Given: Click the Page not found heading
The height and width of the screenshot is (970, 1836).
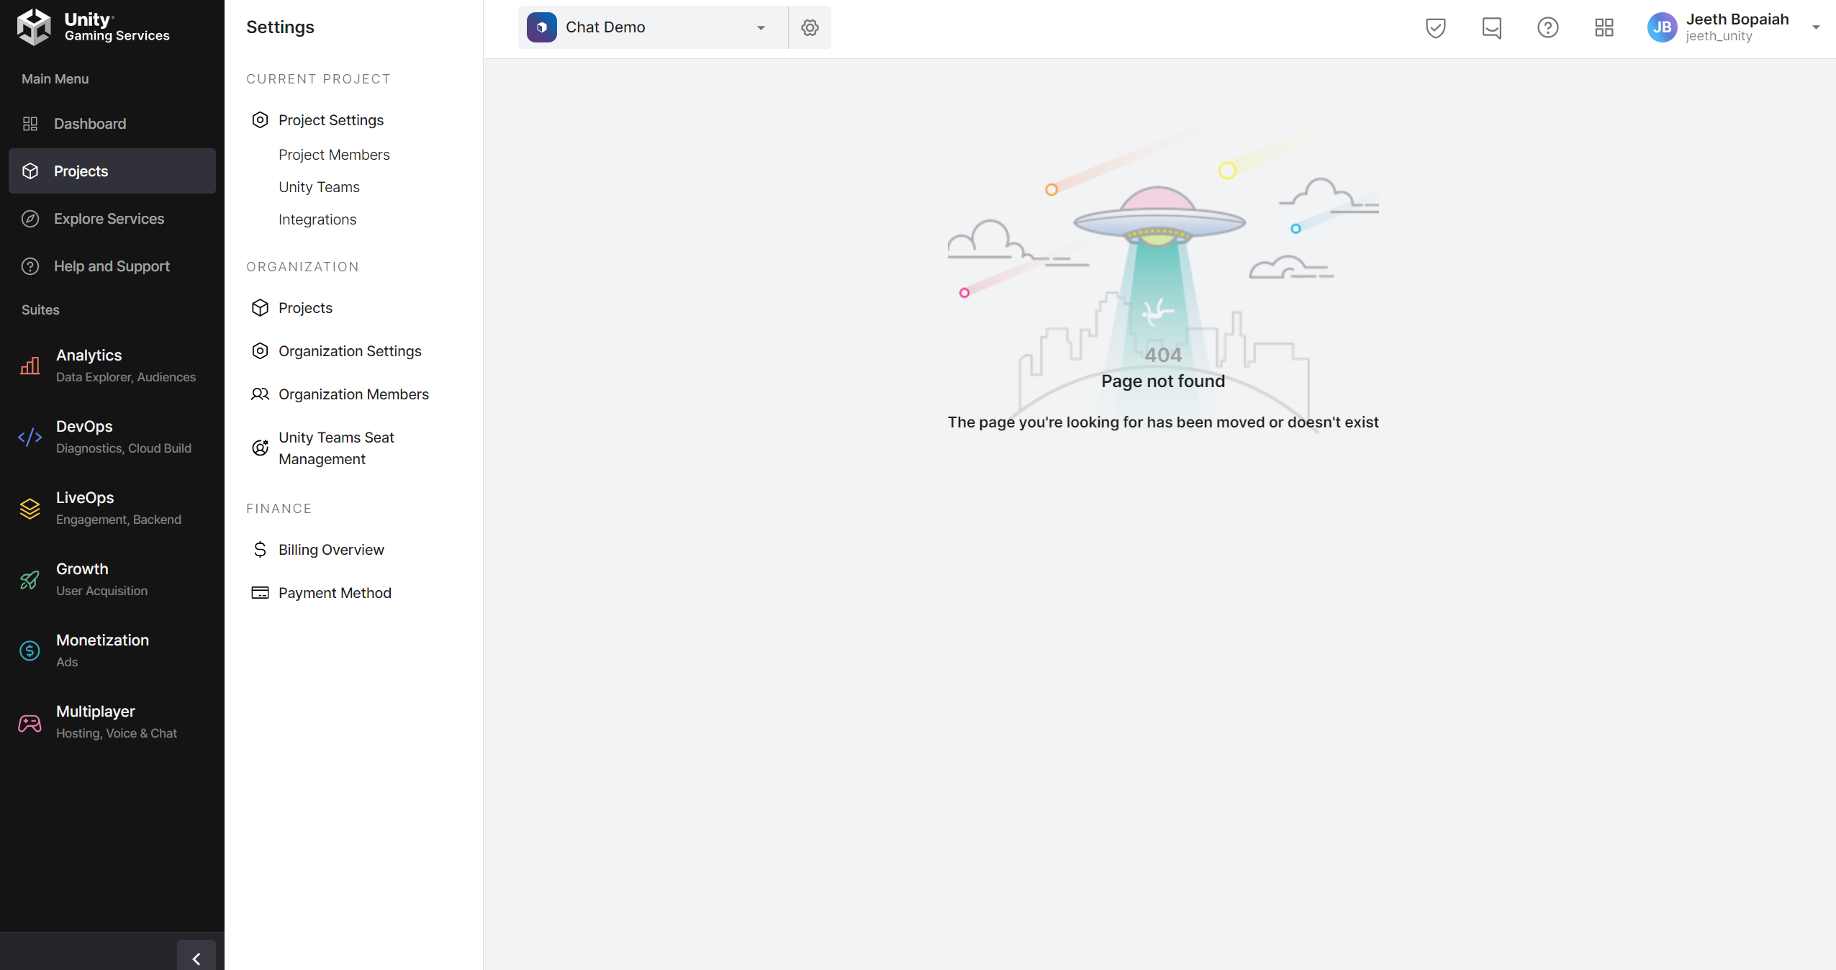Looking at the screenshot, I should [x=1163, y=381].
